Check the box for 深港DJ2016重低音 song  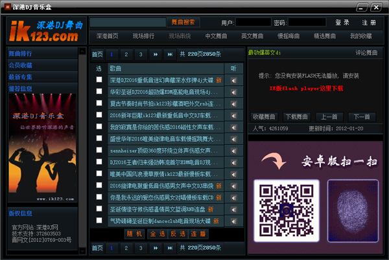click(99, 80)
